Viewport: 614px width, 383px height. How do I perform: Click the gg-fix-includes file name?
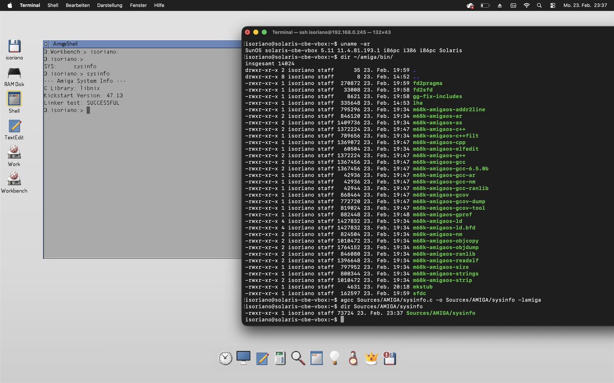coord(437,97)
